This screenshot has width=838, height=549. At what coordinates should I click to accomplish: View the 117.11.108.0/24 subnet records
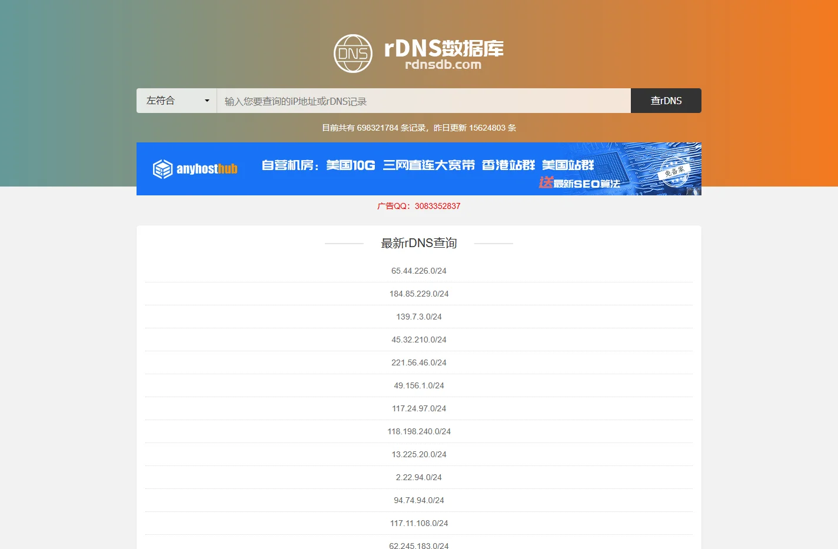click(x=419, y=523)
